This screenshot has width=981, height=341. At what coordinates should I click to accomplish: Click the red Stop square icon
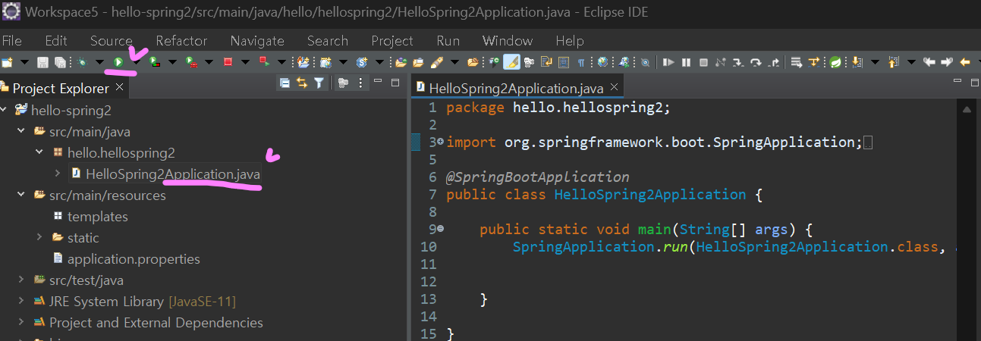[x=228, y=61]
